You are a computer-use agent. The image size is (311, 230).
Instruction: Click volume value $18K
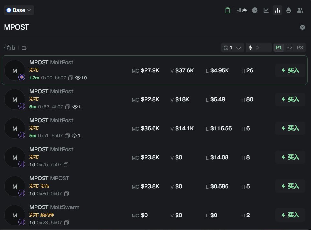click(x=182, y=99)
